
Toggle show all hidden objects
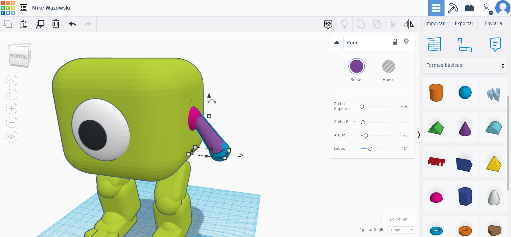point(328,24)
